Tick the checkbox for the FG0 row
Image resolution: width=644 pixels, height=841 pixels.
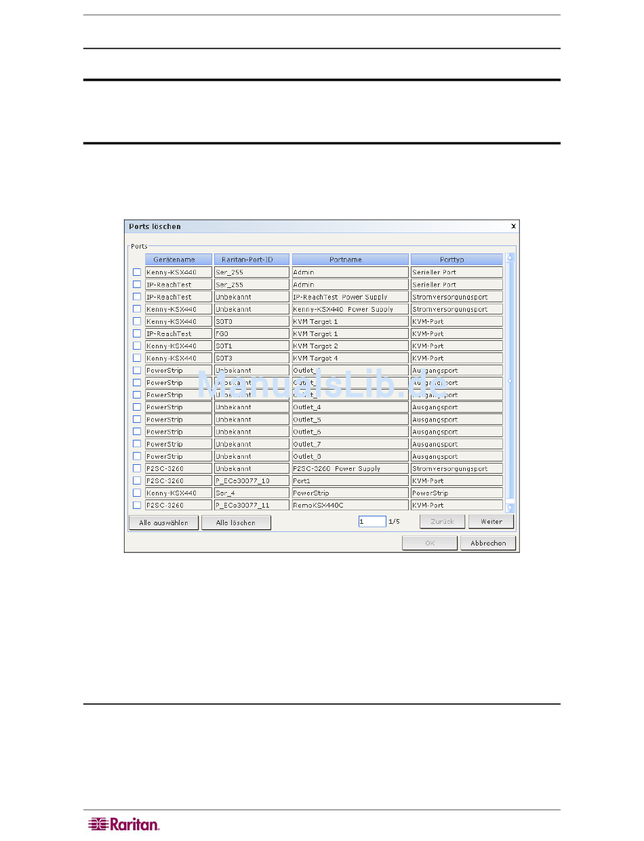click(137, 333)
